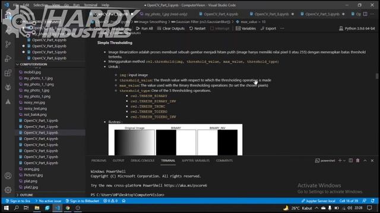Open Picture1.jpg file

[33, 175]
